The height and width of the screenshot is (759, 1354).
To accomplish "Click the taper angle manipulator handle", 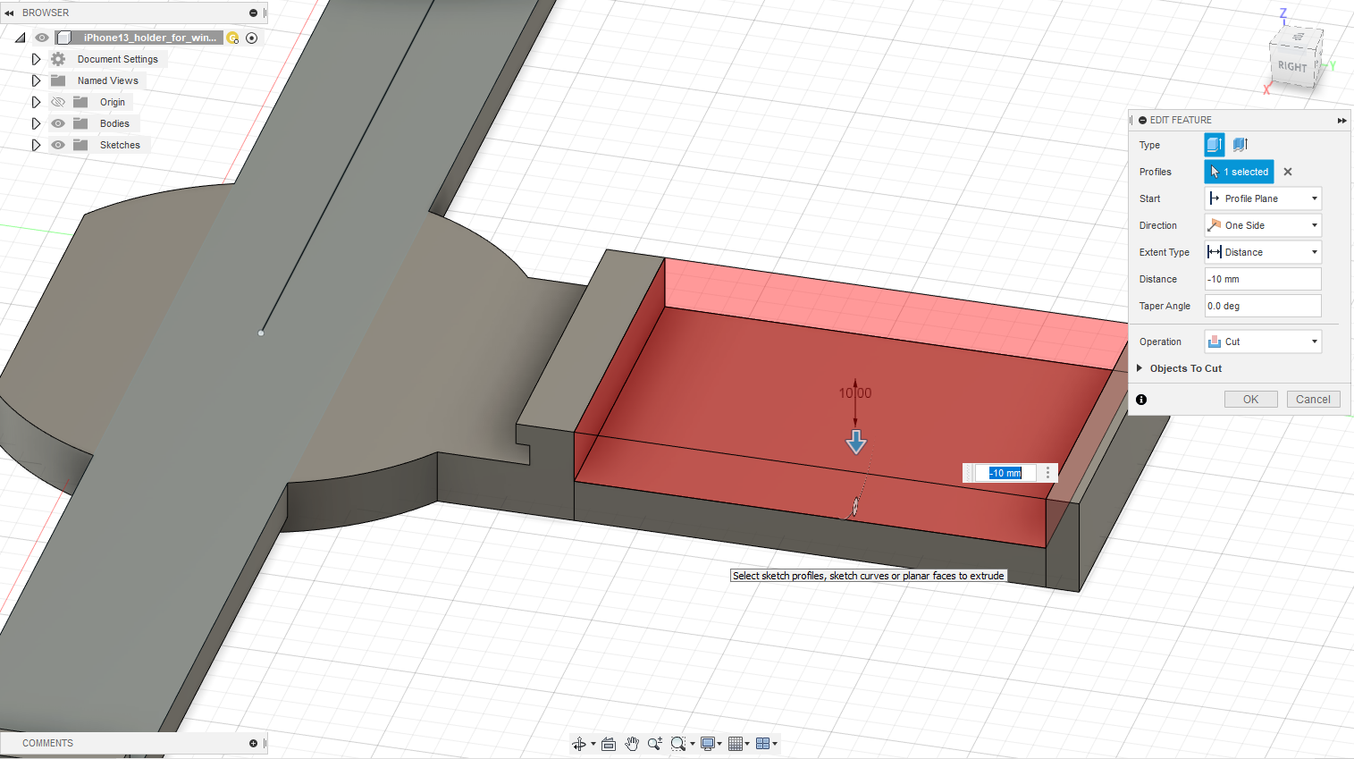I will 855,508.
